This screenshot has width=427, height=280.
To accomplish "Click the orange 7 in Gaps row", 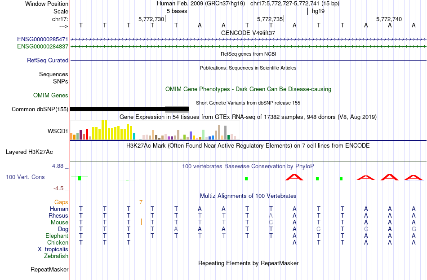I will [x=141, y=202].
